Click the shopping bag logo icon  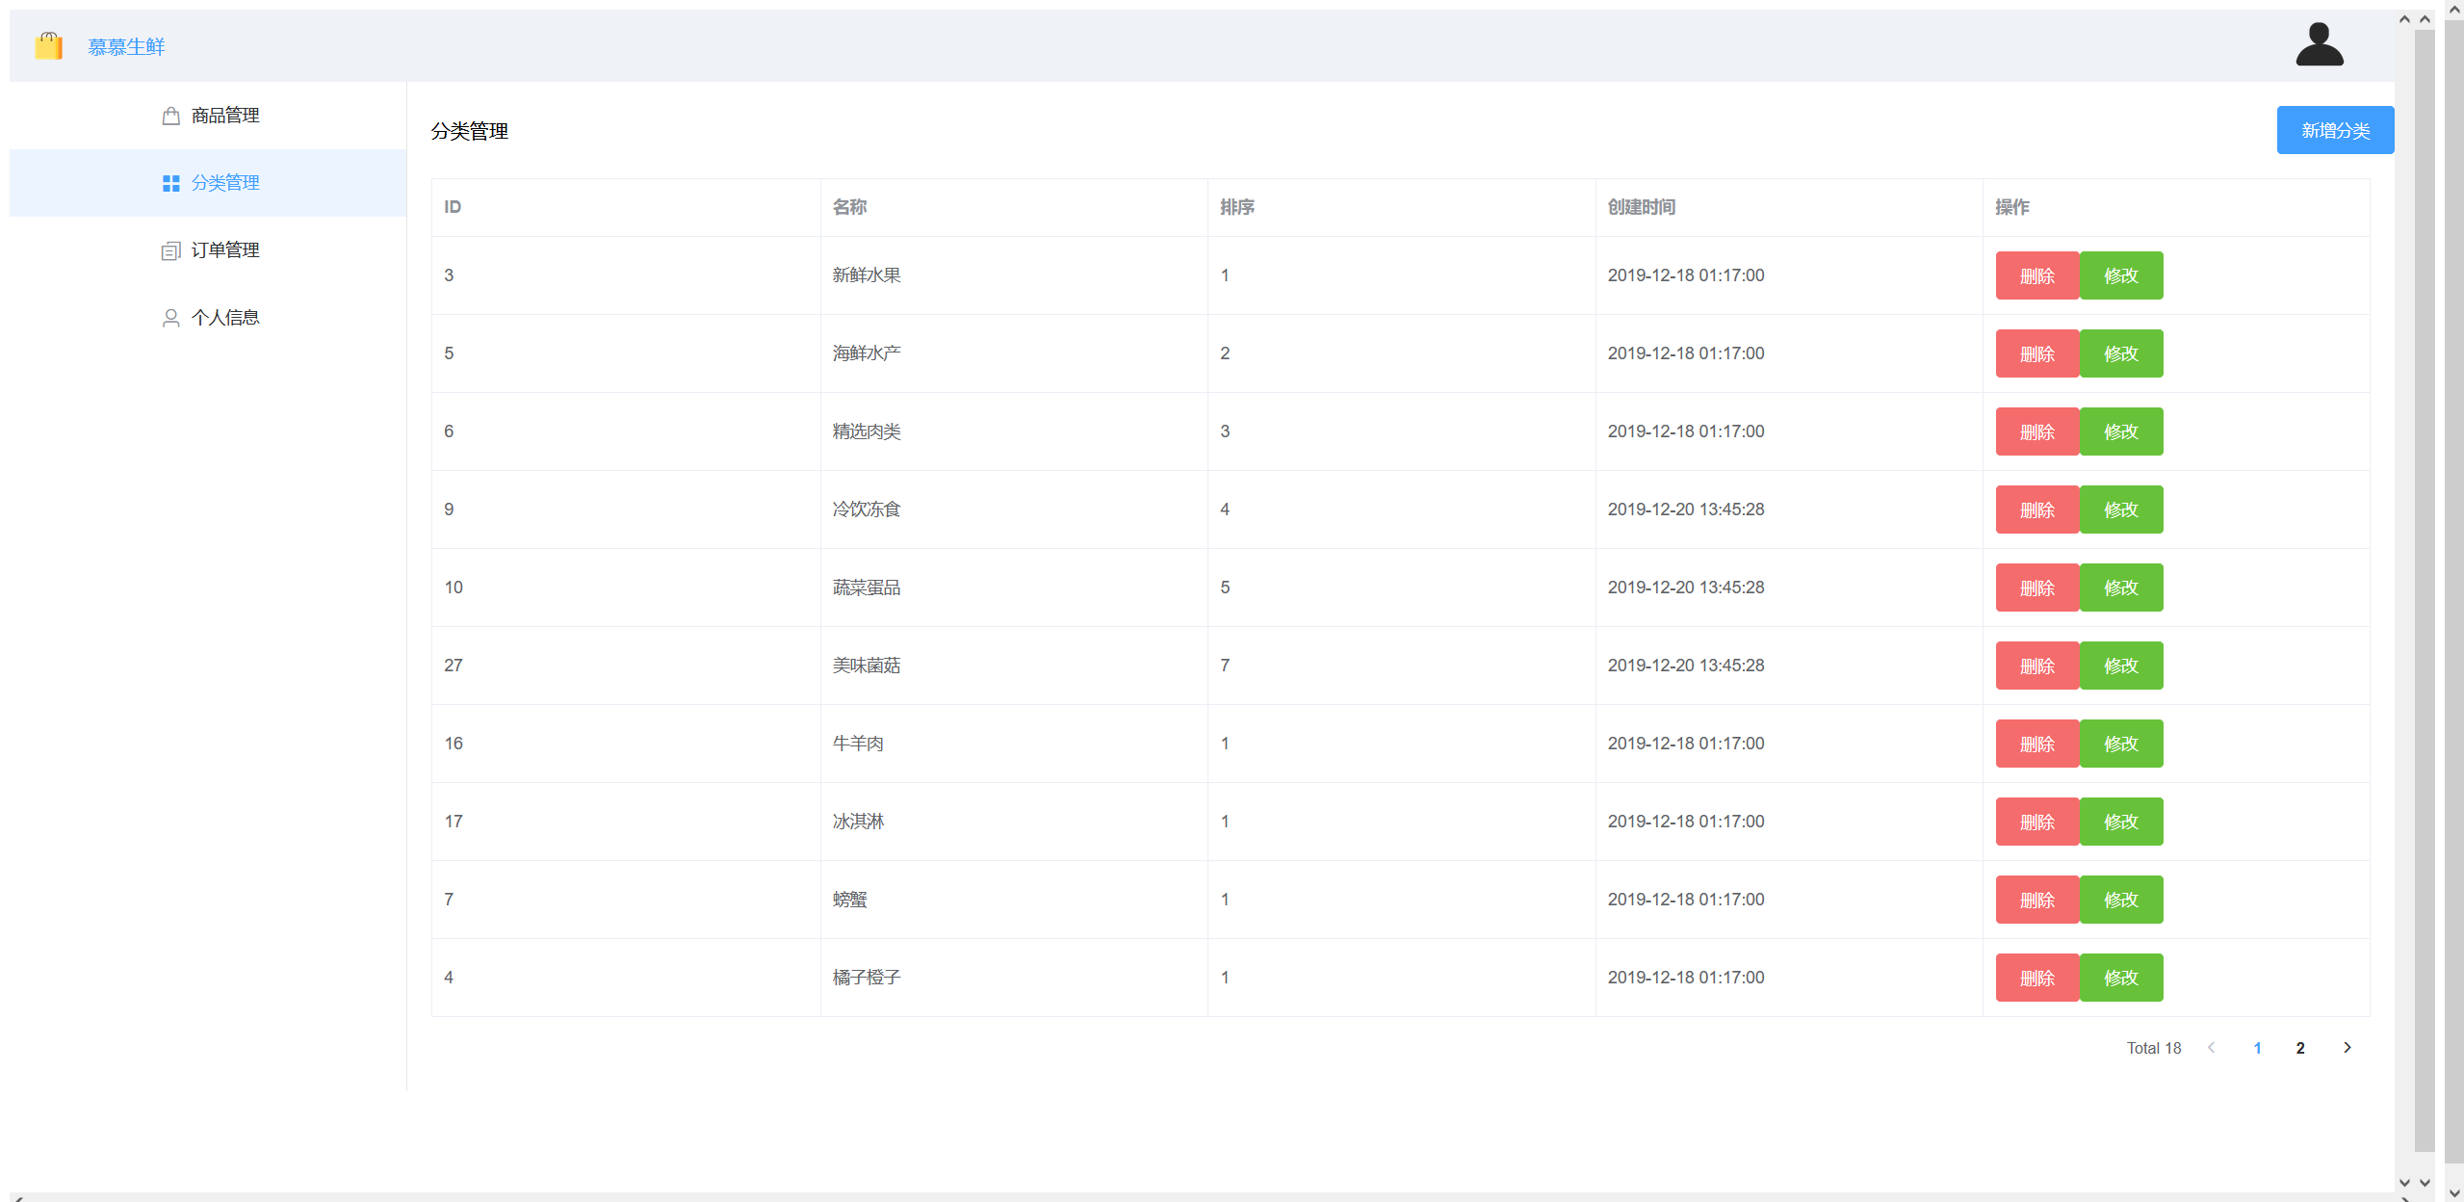[48, 45]
